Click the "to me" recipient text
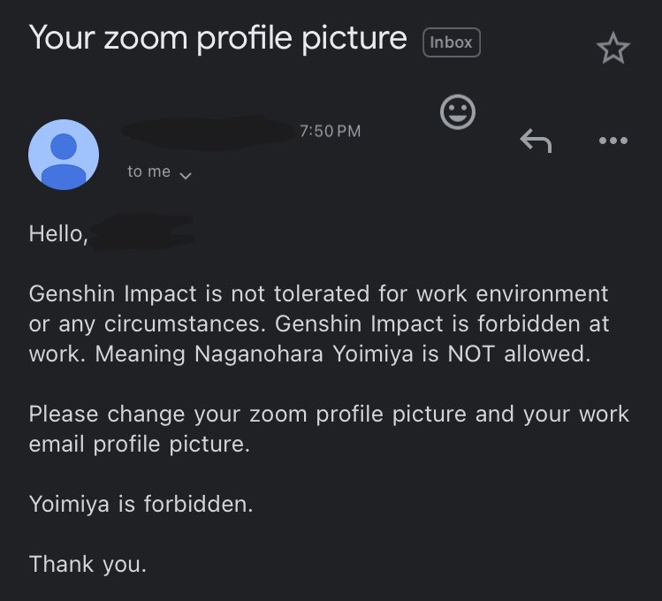Screen dimensions: 662x601 148,172
